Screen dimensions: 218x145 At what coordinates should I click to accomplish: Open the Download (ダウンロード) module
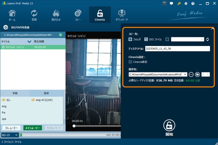(x=122, y=15)
